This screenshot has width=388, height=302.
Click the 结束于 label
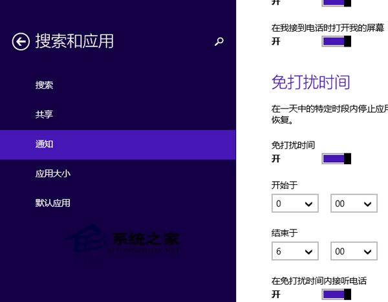pyautogui.click(x=285, y=233)
